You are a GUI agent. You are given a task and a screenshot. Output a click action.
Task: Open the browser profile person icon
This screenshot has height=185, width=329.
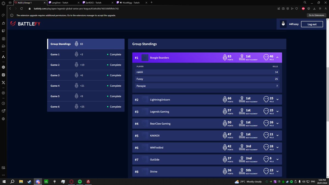tap(325, 8)
